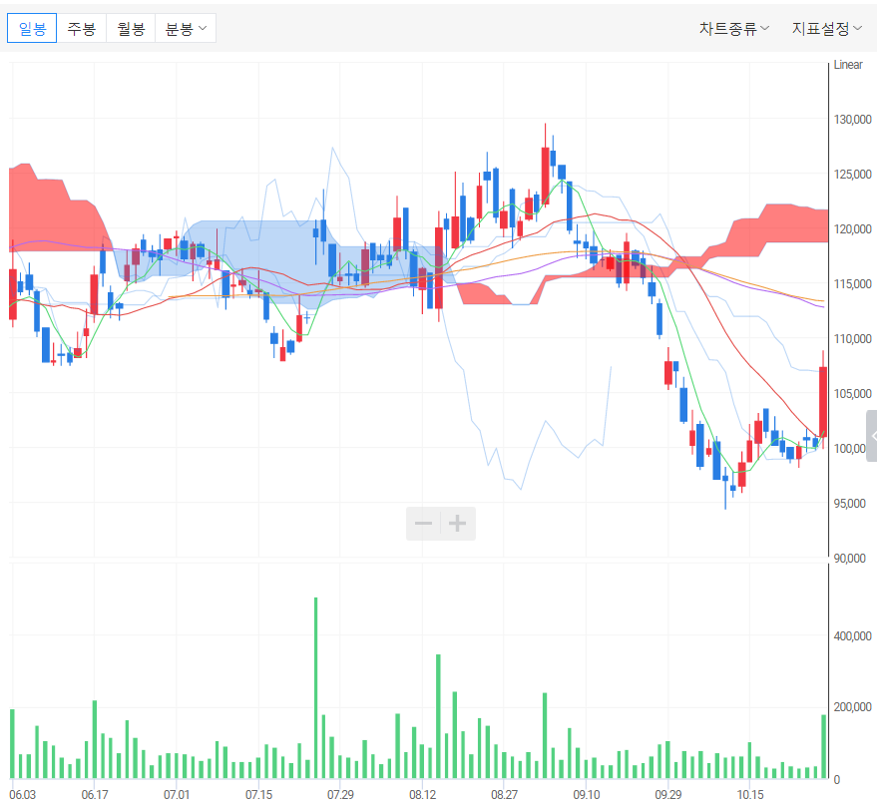Switch to the 주봉 weekly chart tab
This screenshot has height=803, width=877.
81,28
